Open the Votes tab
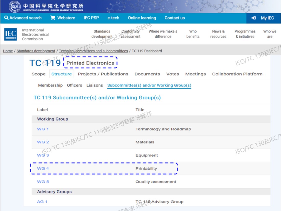 173,74
